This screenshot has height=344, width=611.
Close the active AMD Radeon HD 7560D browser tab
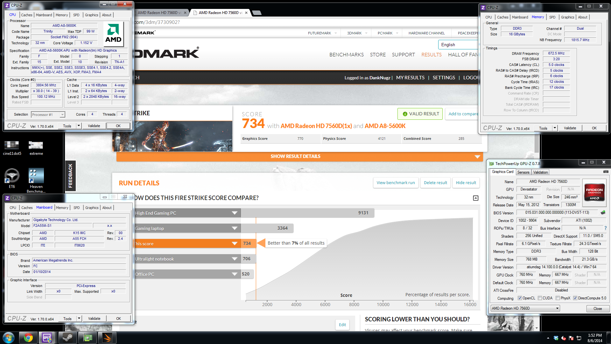tap(247, 13)
